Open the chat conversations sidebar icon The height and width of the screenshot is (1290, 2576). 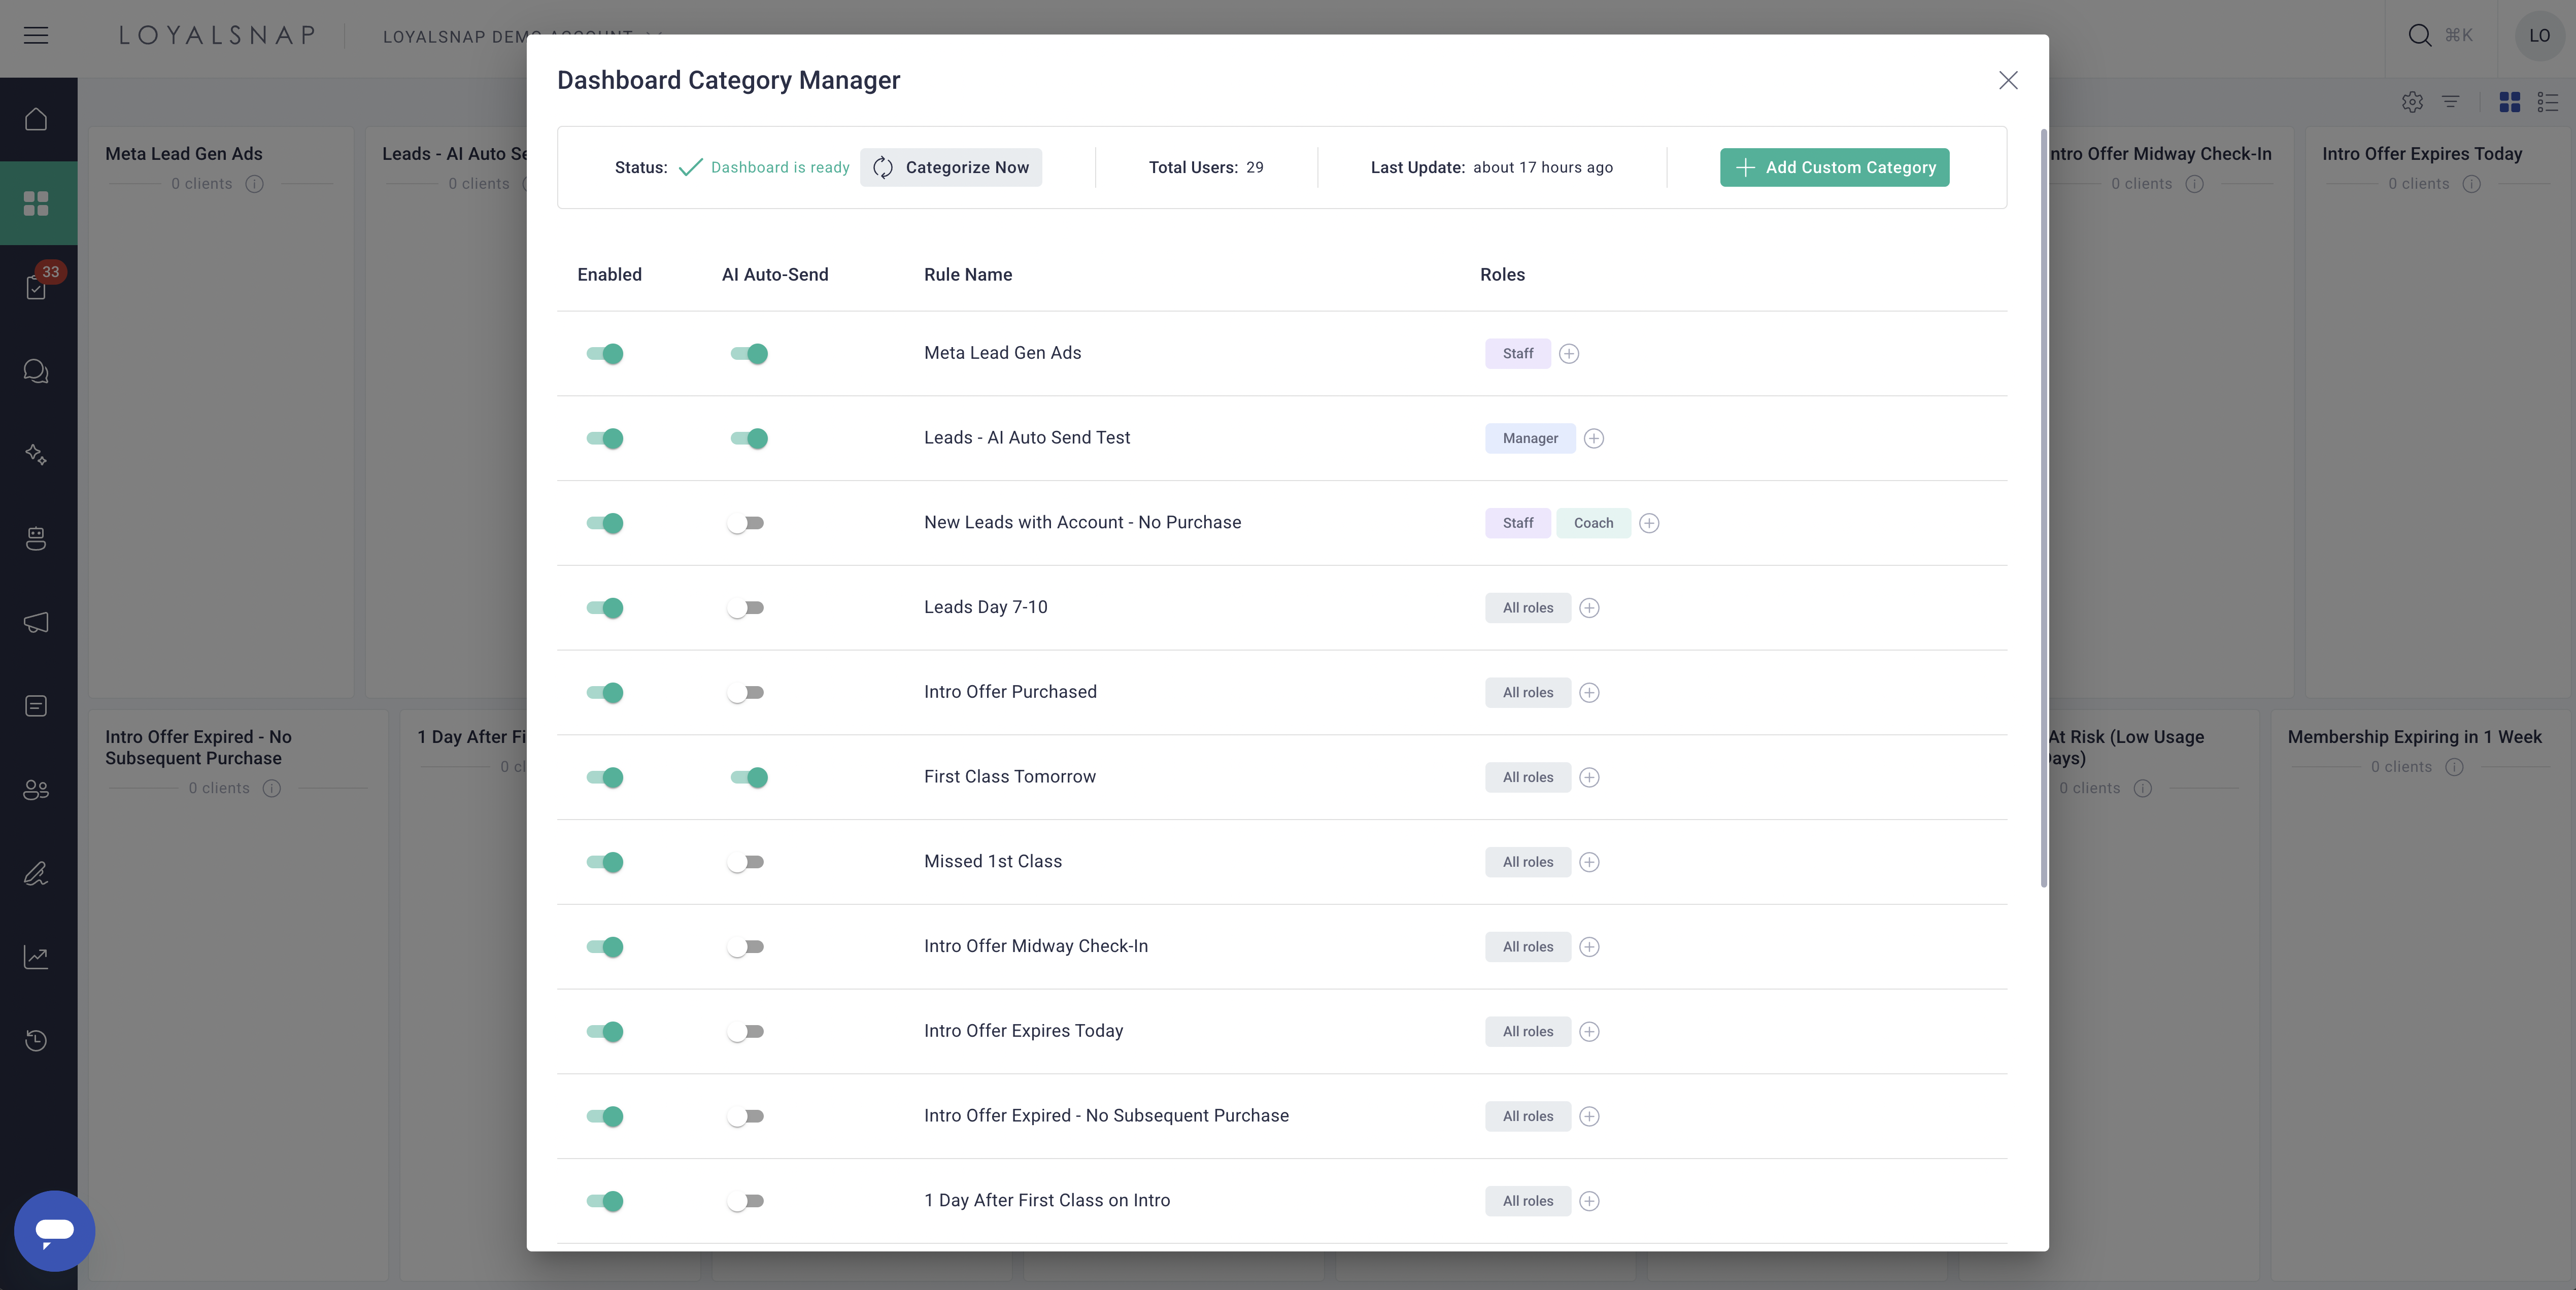tap(36, 371)
